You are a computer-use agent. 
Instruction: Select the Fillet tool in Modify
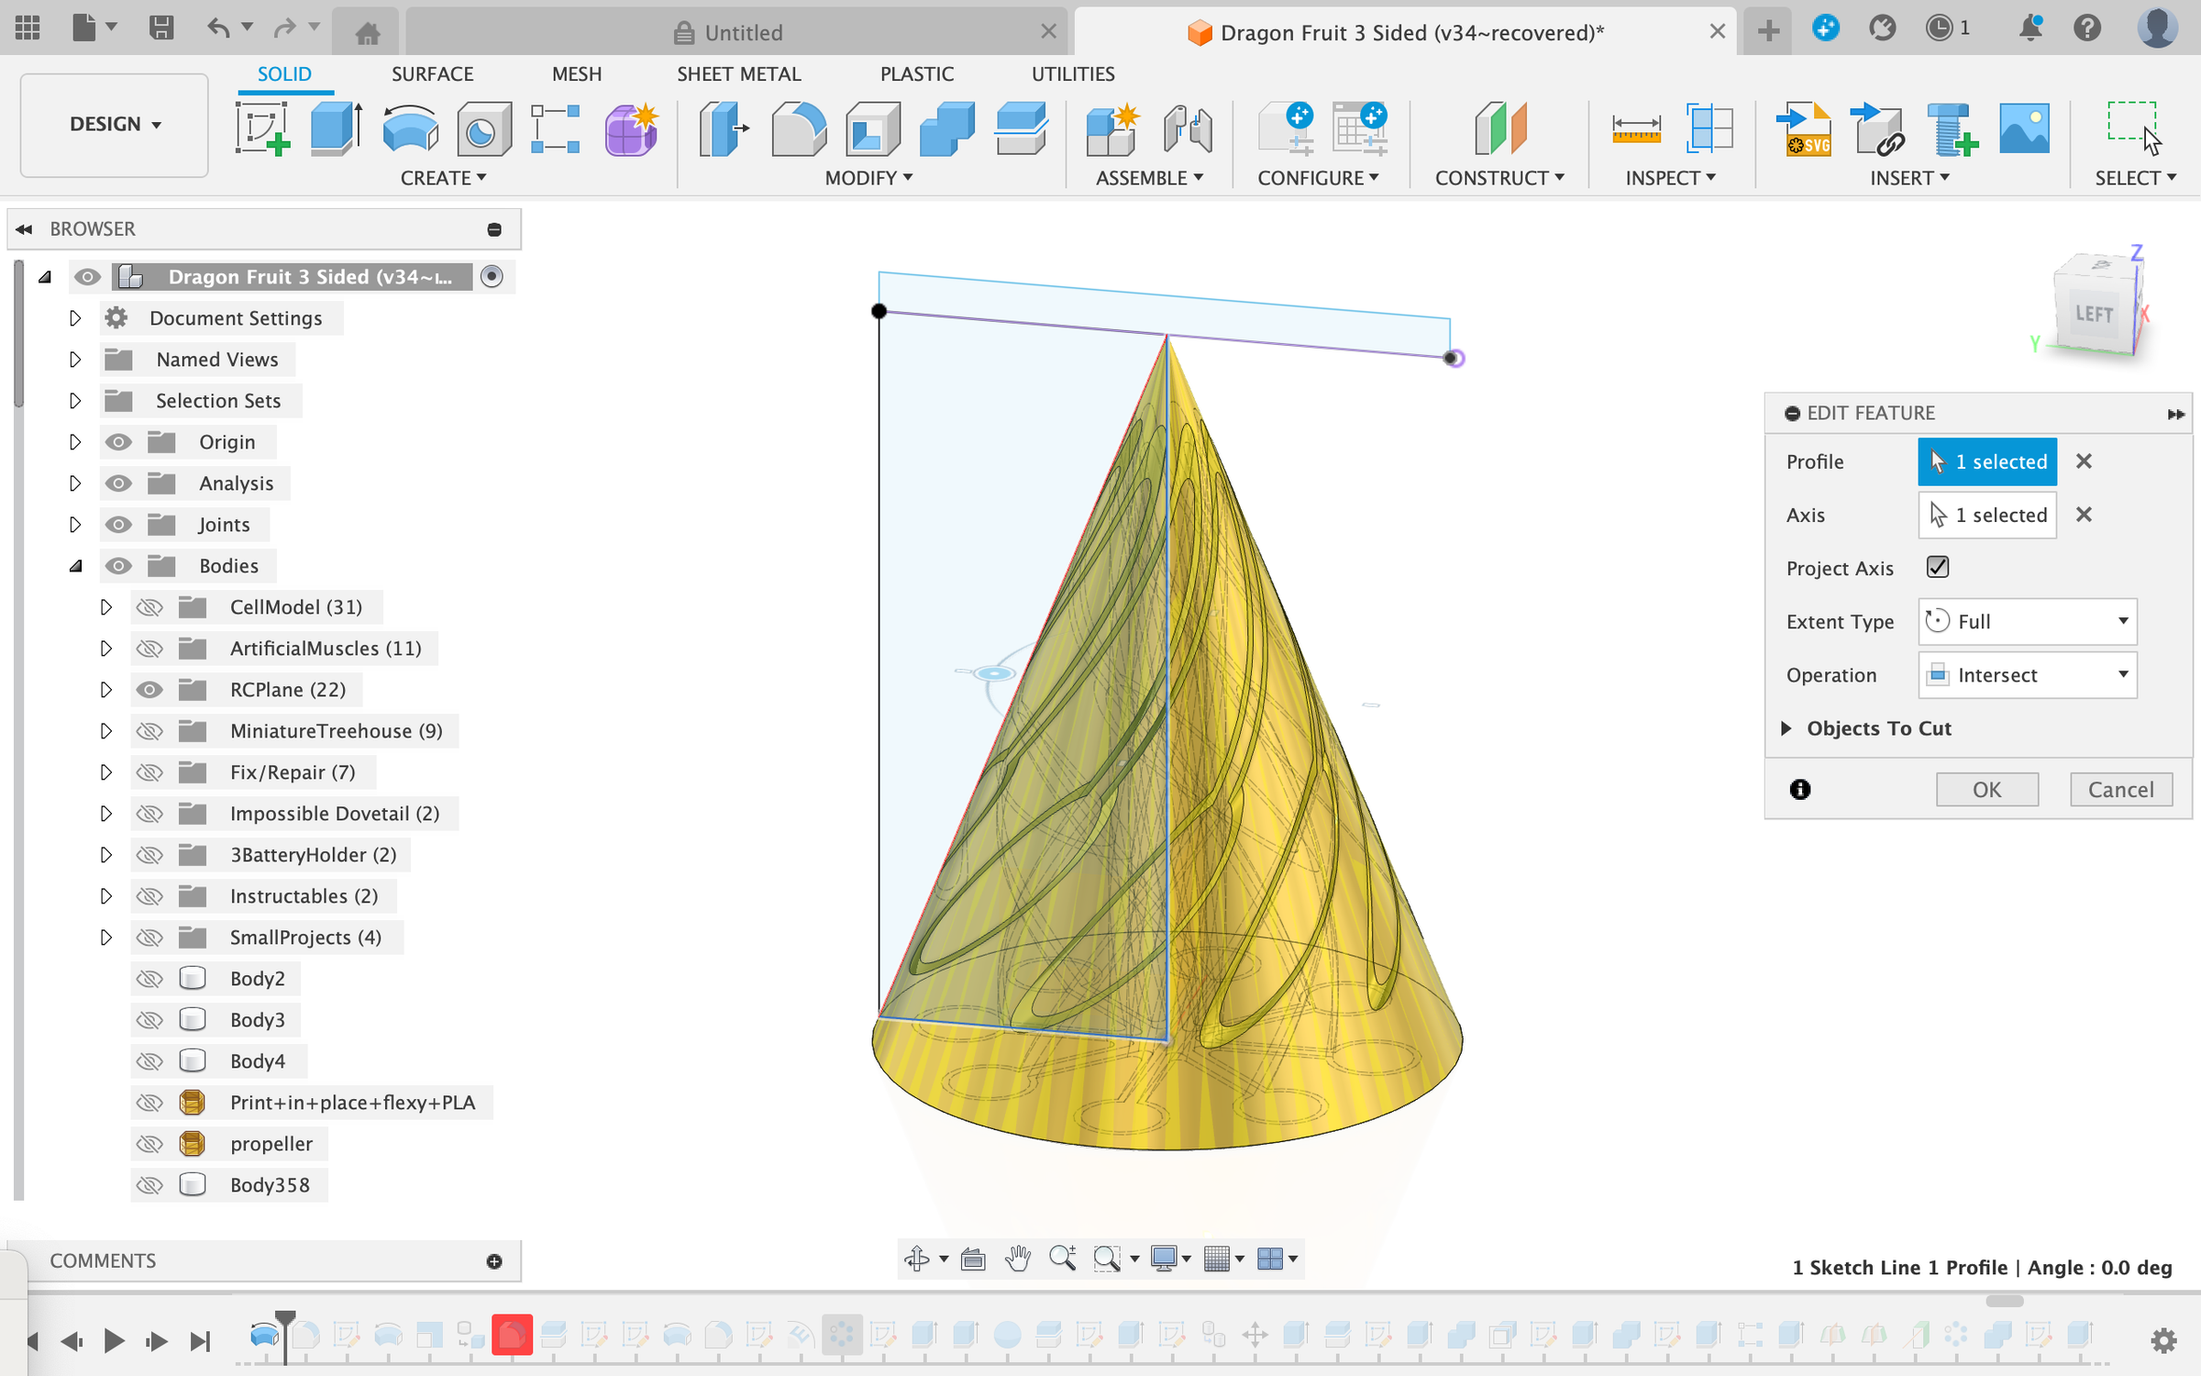pos(798,128)
